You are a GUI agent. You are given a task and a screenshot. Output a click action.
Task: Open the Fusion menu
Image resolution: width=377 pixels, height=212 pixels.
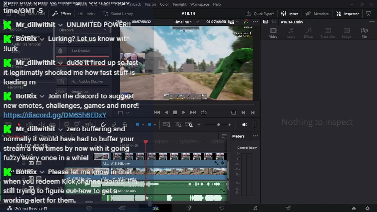tap(151, 4)
